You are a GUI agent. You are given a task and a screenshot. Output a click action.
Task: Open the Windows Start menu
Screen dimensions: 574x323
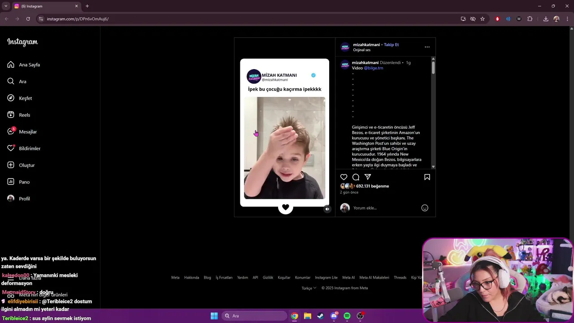click(214, 316)
